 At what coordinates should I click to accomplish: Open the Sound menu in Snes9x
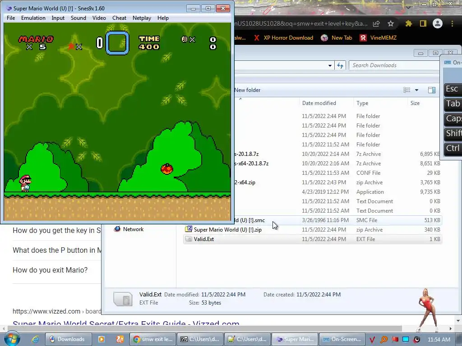coord(79,18)
